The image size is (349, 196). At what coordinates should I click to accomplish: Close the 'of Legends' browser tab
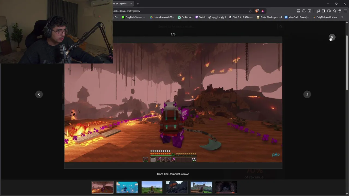coord(131,4)
